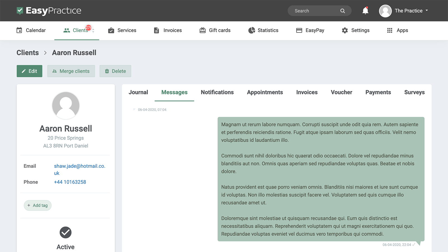
Task: Toggle the client's Active status checkmark
Action: tap(66, 232)
